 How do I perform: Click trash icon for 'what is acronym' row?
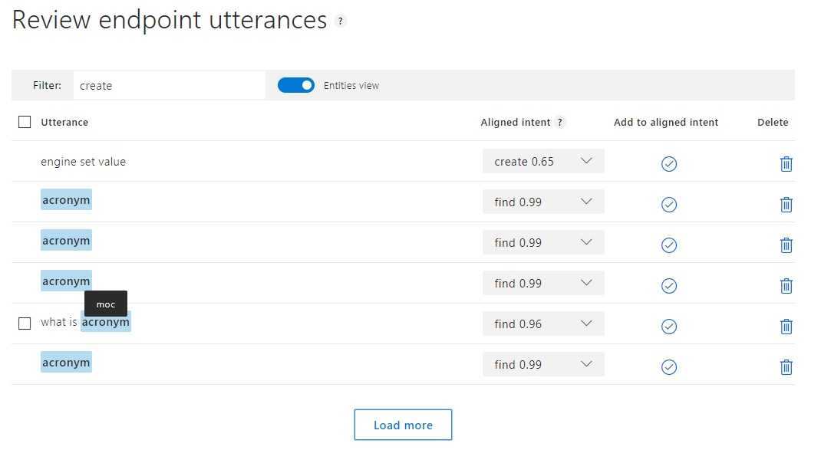(x=786, y=327)
